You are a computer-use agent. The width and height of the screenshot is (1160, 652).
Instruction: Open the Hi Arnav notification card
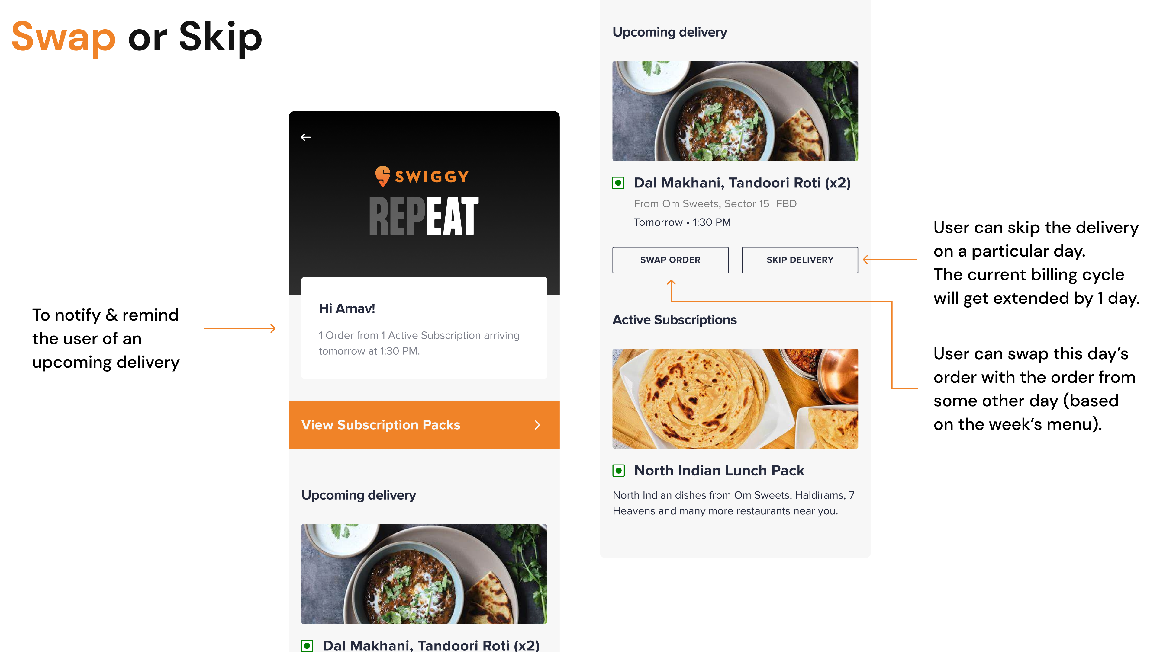[x=424, y=328]
